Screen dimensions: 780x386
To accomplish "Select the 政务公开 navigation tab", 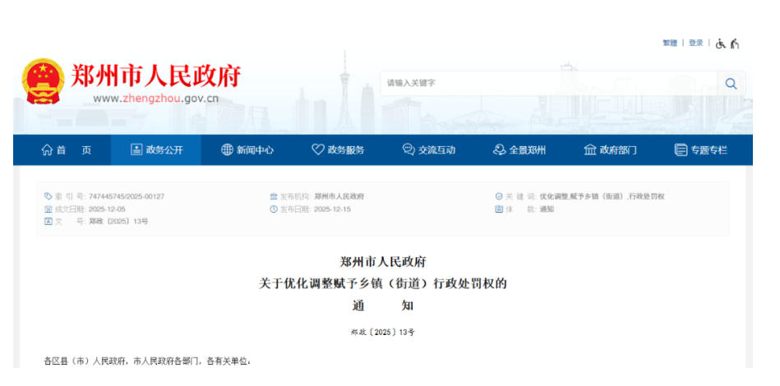I will pos(156,149).
